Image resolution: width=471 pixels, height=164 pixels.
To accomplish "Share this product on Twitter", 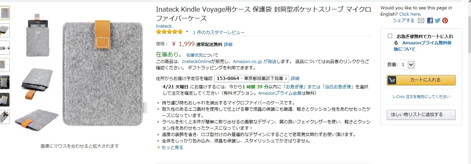I will point(437,21).
